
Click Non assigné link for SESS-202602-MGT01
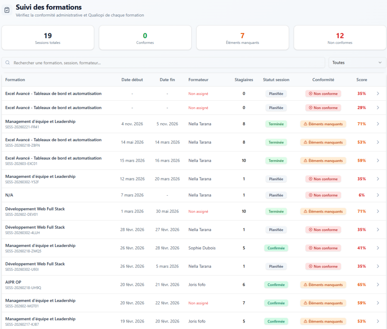[x=198, y=303]
